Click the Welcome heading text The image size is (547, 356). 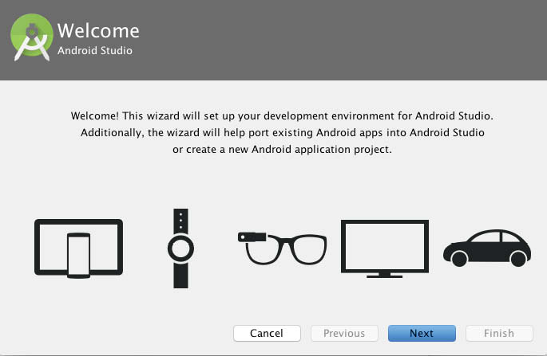[x=98, y=30]
